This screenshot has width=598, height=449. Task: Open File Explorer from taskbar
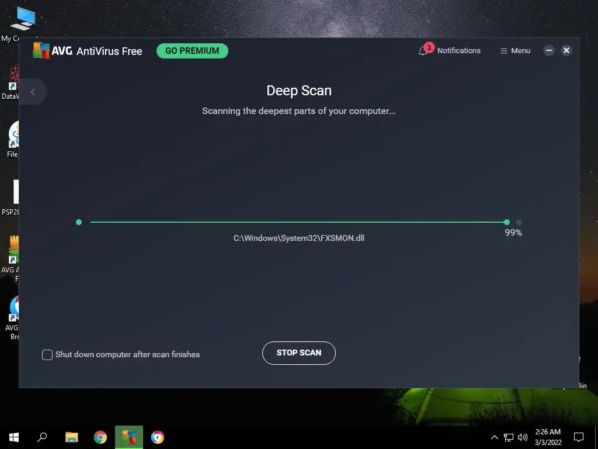71,437
